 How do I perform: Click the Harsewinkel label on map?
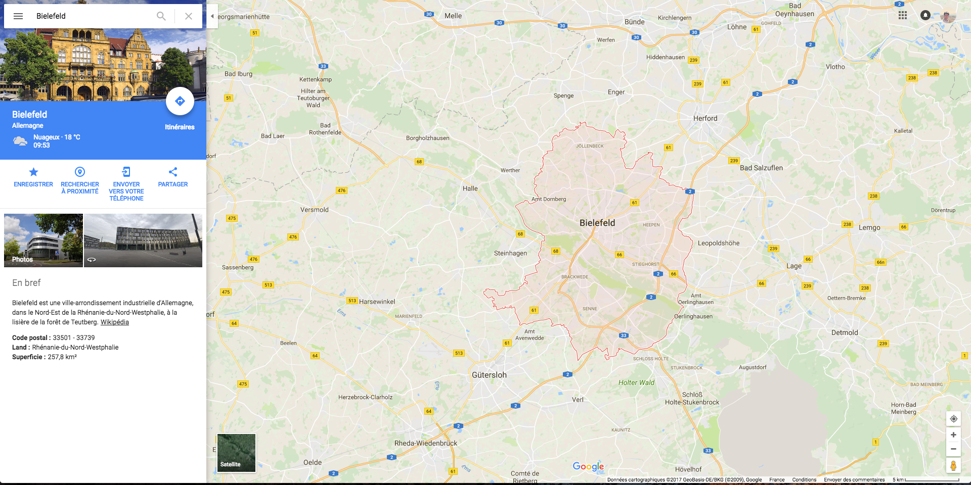tap(377, 302)
